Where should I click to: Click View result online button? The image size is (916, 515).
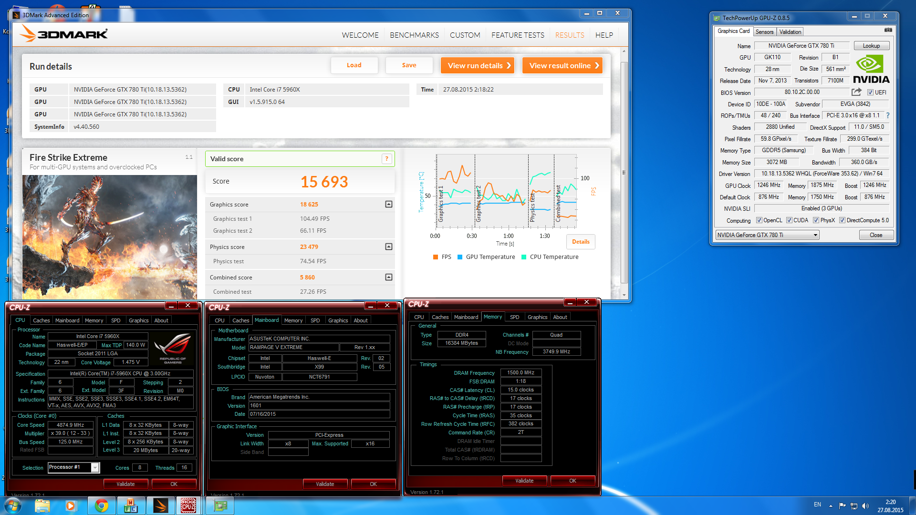562,65
